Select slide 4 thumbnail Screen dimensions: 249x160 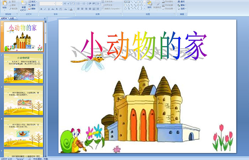pos(23,132)
